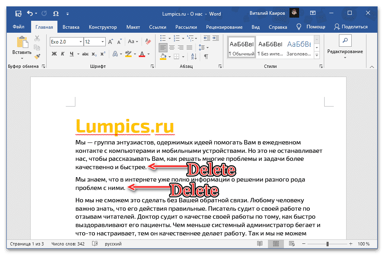
Task: Select center paragraph alignment
Action: pyautogui.click(x=171, y=47)
